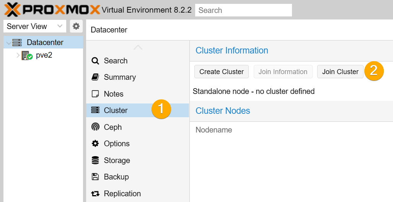
Task: Click the Ceph icon
Action: click(x=95, y=127)
